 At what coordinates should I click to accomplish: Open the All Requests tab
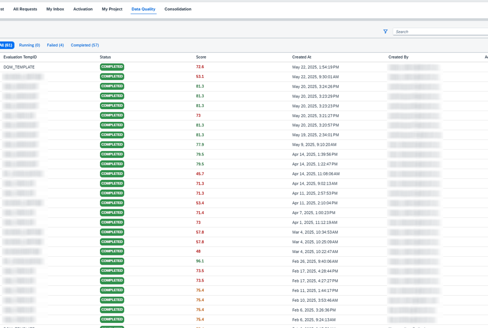(25, 9)
